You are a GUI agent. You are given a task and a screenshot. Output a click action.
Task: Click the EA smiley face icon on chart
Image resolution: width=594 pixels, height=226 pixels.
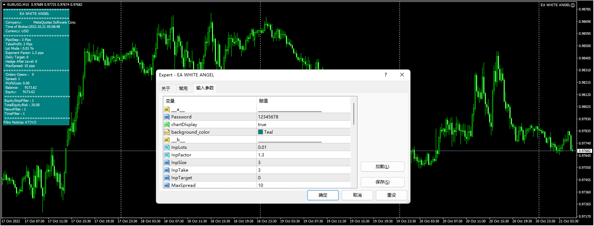pyautogui.click(x=573, y=5)
